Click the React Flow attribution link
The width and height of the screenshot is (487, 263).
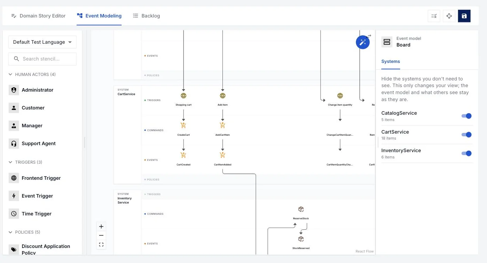365,251
